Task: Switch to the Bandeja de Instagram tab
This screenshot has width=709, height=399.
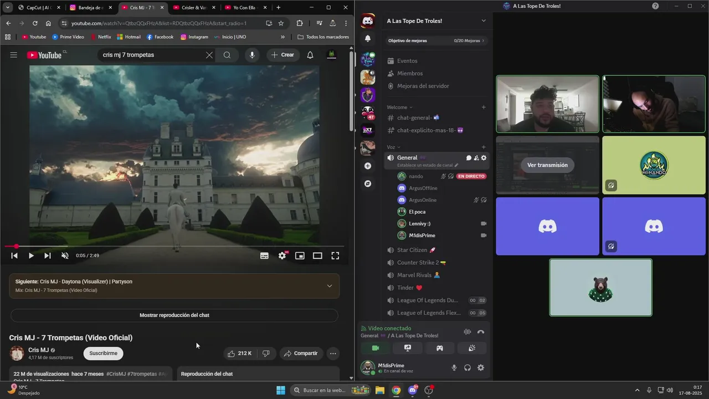Action: [91, 8]
